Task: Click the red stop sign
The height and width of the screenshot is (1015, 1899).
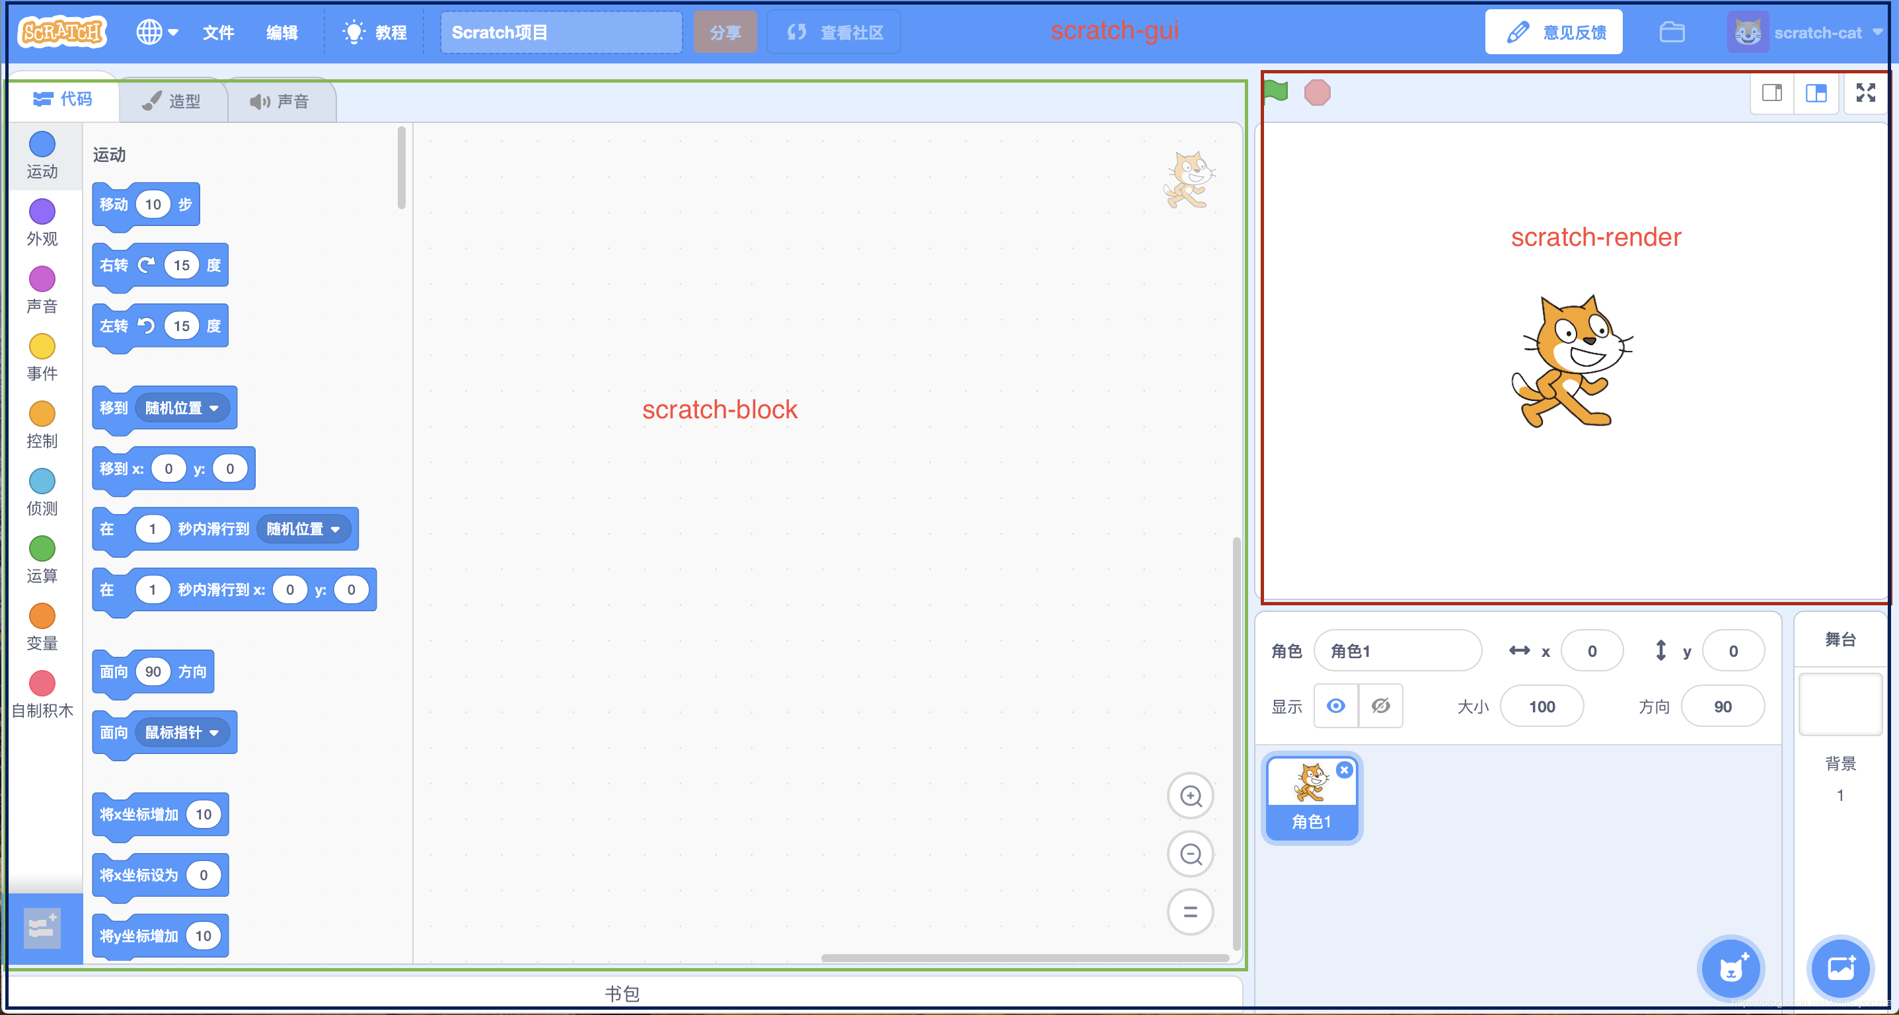Action: point(1318,91)
